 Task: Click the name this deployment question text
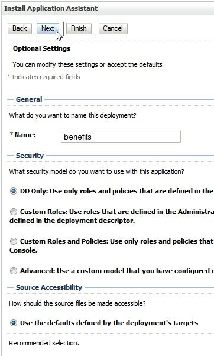(x=73, y=115)
